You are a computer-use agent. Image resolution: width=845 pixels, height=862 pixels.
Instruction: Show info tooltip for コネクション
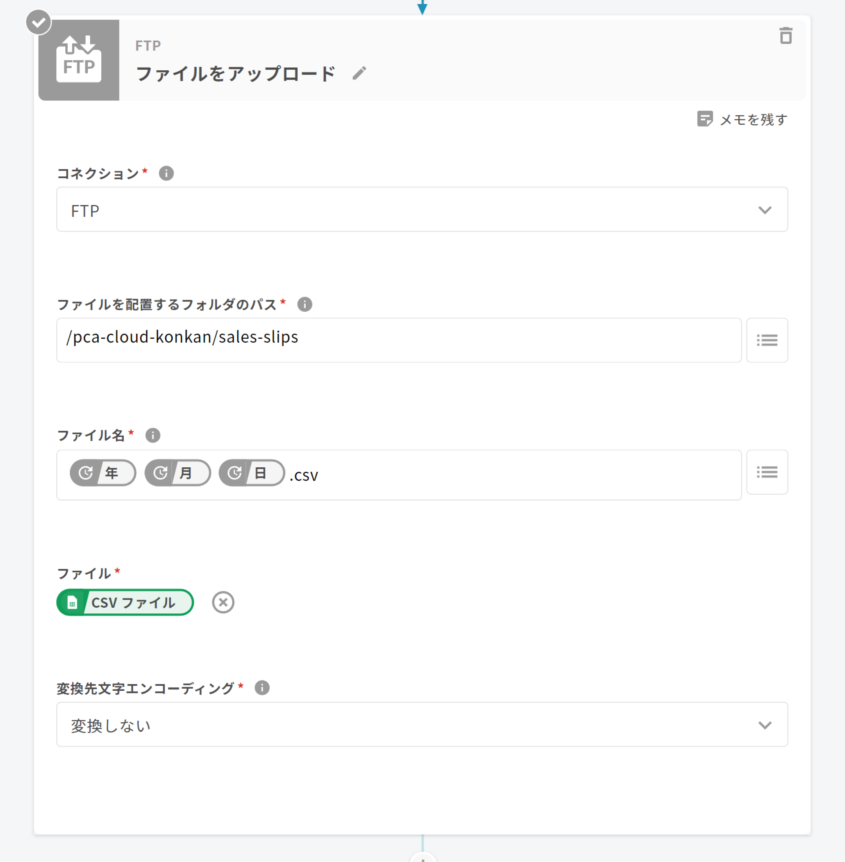[166, 173]
